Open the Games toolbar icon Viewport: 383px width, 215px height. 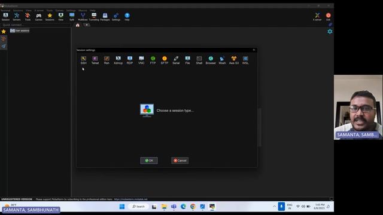38,17
